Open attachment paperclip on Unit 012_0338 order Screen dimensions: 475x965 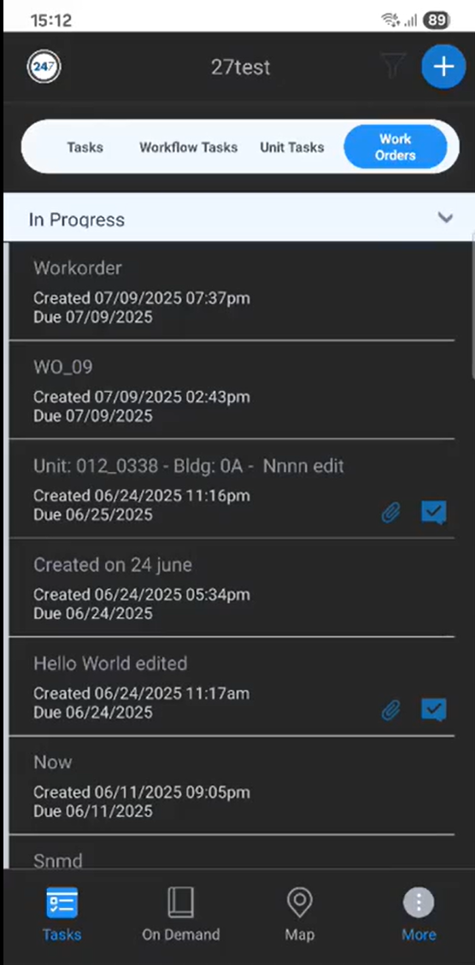[x=390, y=513]
